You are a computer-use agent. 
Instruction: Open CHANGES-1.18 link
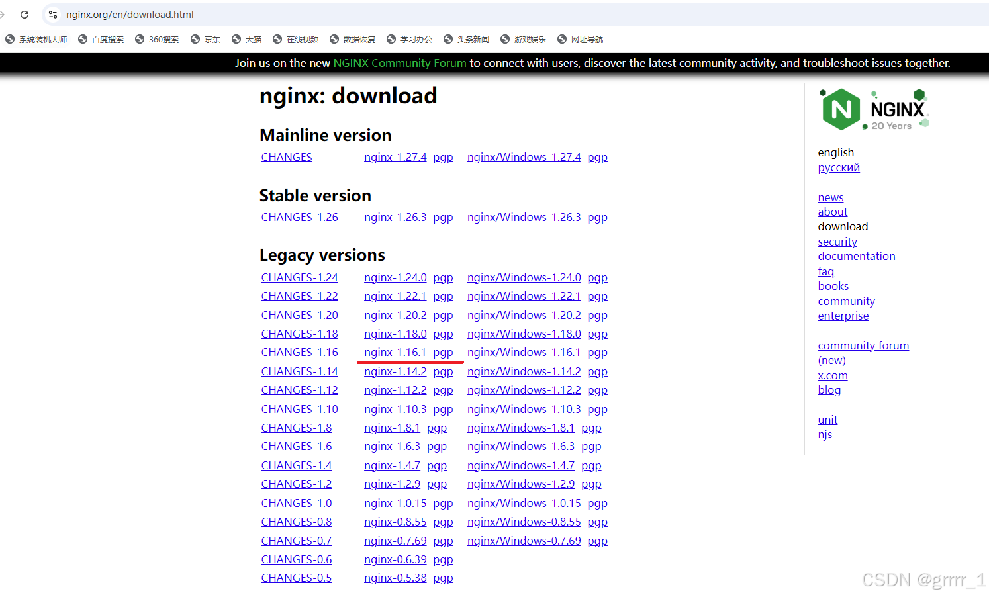pyautogui.click(x=299, y=334)
